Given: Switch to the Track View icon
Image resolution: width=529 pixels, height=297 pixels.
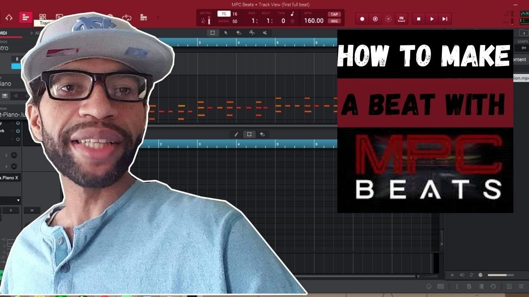Looking at the screenshot, I should click(26, 18).
